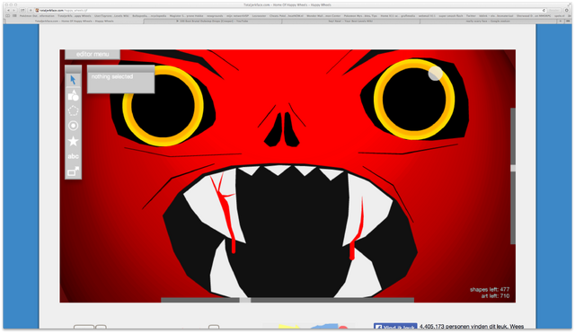Select the trigger tool icon

[x=73, y=171]
